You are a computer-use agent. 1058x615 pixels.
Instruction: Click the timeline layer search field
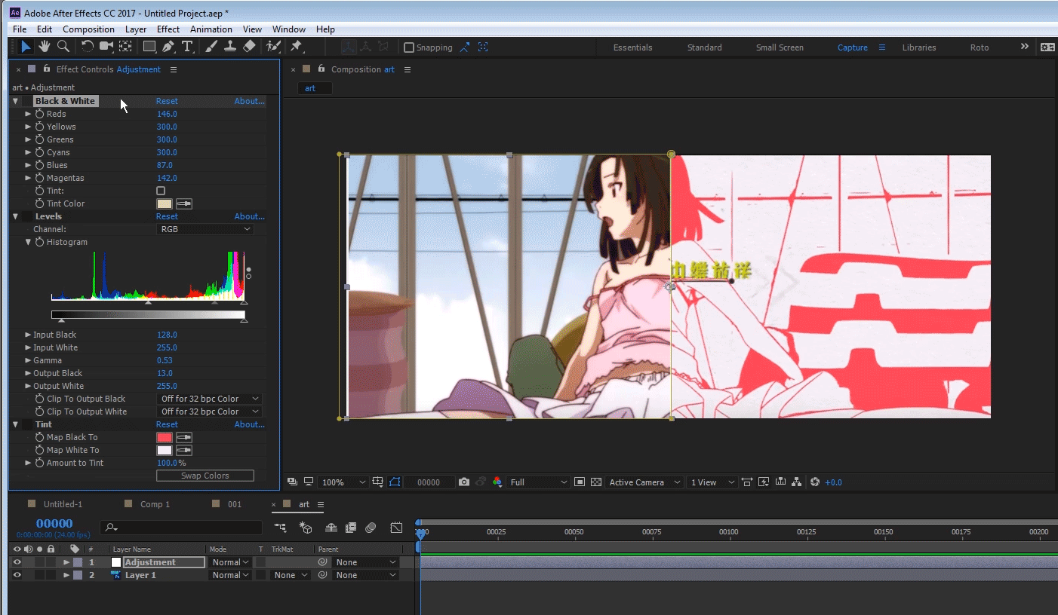pos(181,528)
